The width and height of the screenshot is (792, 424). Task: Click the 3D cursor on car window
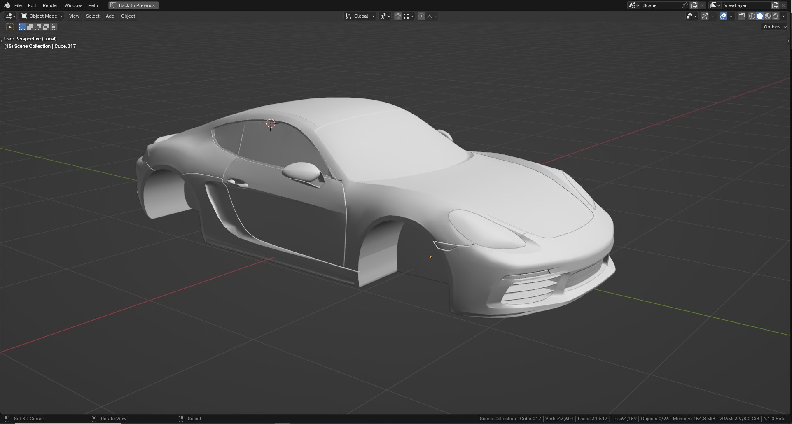click(271, 123)
